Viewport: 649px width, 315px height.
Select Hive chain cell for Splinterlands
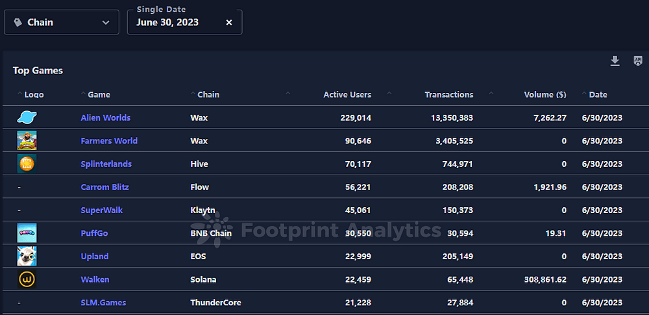click(x=199, y=164)
